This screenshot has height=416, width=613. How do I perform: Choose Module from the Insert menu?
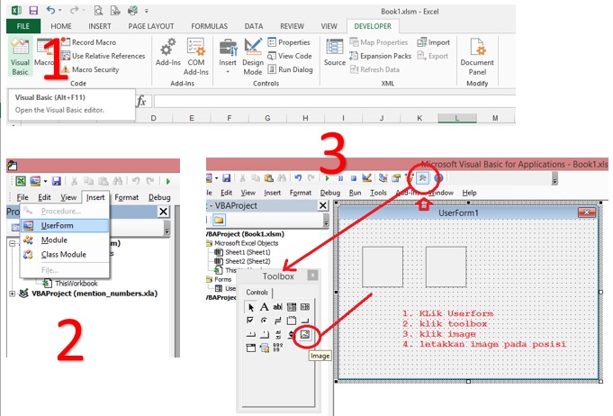[x=65, y=240]
